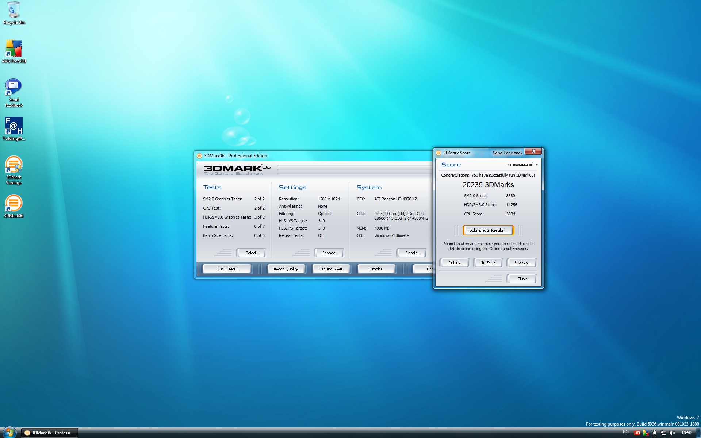This screenshot has height=438, width=701.
Task: Click the CPU Score value 3834
Action: coord(510,214)
